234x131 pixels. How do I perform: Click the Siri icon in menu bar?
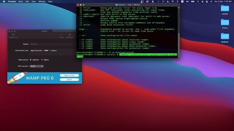211,1
